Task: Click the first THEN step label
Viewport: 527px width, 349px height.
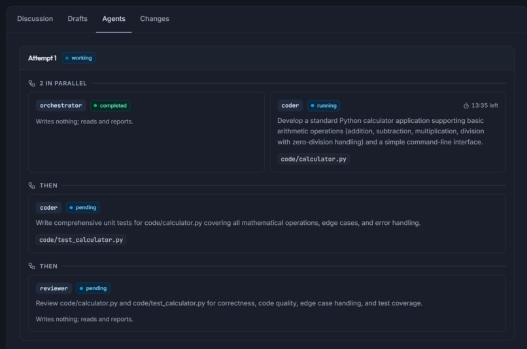Action: coord(48,186)
